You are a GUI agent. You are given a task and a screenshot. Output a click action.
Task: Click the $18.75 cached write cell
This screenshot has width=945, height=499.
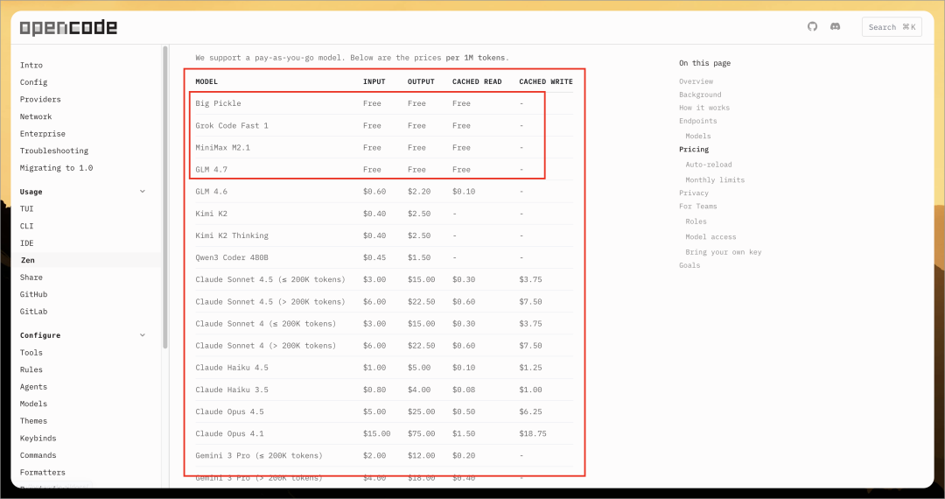533,434
